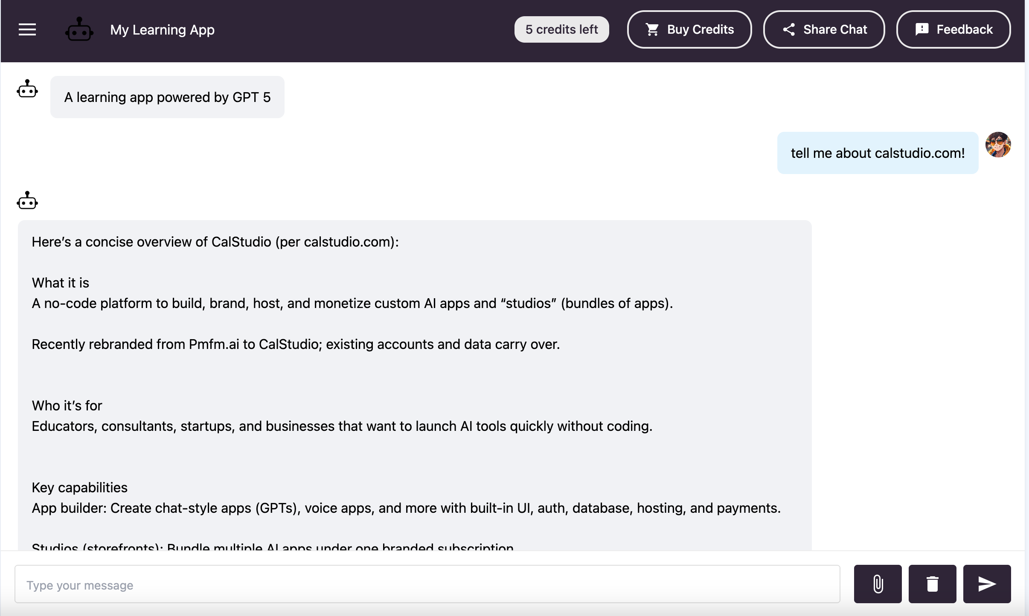Focus the Type your message field
The width and height of the screenshot is (1029, 616).
tap(427, 584)
